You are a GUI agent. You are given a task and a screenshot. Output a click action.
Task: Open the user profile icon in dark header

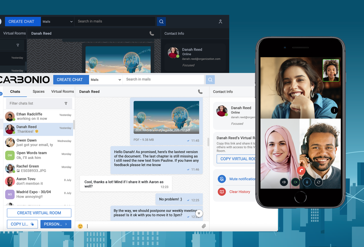(220, 21)
